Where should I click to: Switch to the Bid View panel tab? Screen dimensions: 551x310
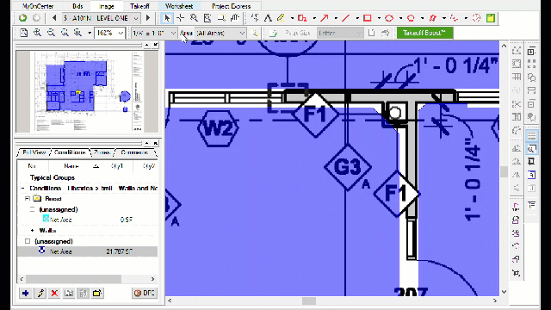(x=34, y=152)
